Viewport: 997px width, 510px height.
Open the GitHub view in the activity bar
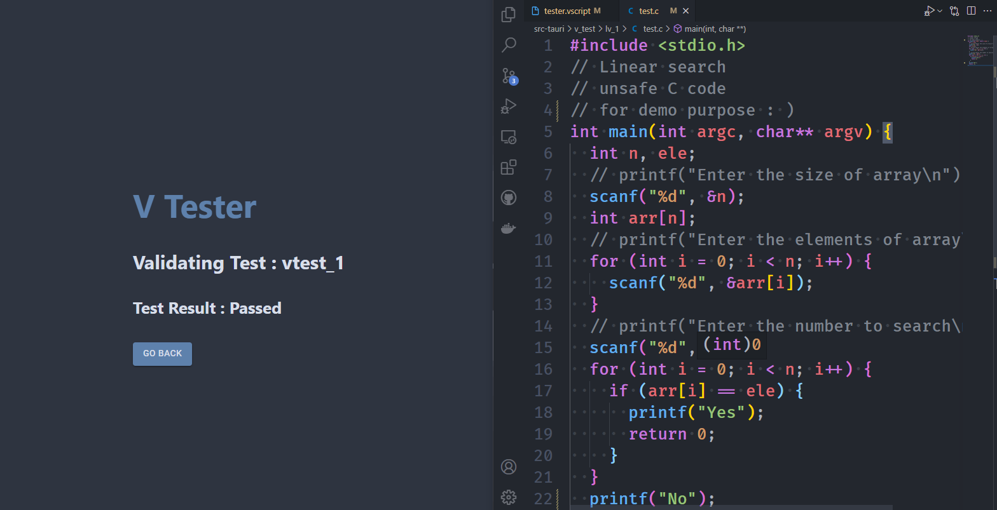coord(509,198)
